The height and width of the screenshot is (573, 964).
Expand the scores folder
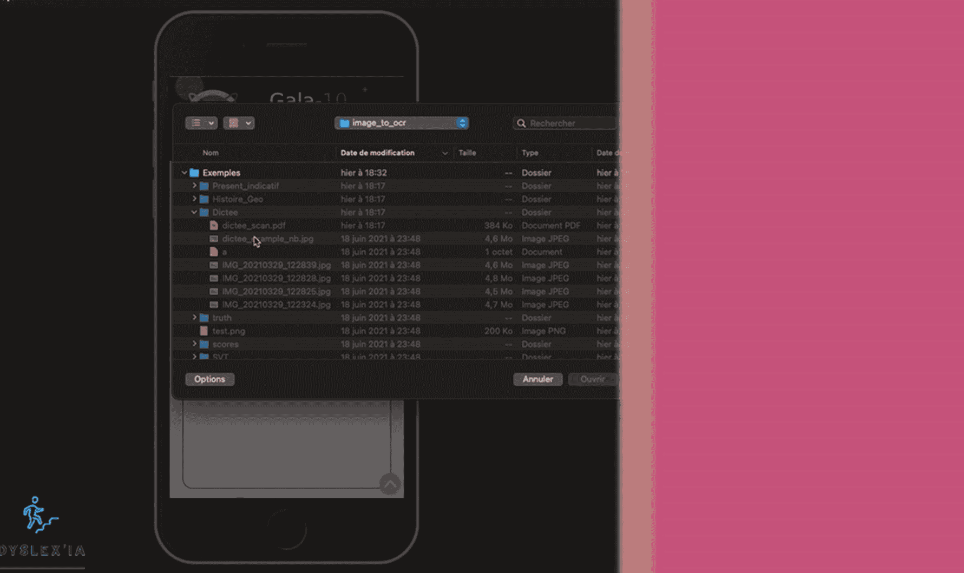pyautogui.click(x=194, y=344)
